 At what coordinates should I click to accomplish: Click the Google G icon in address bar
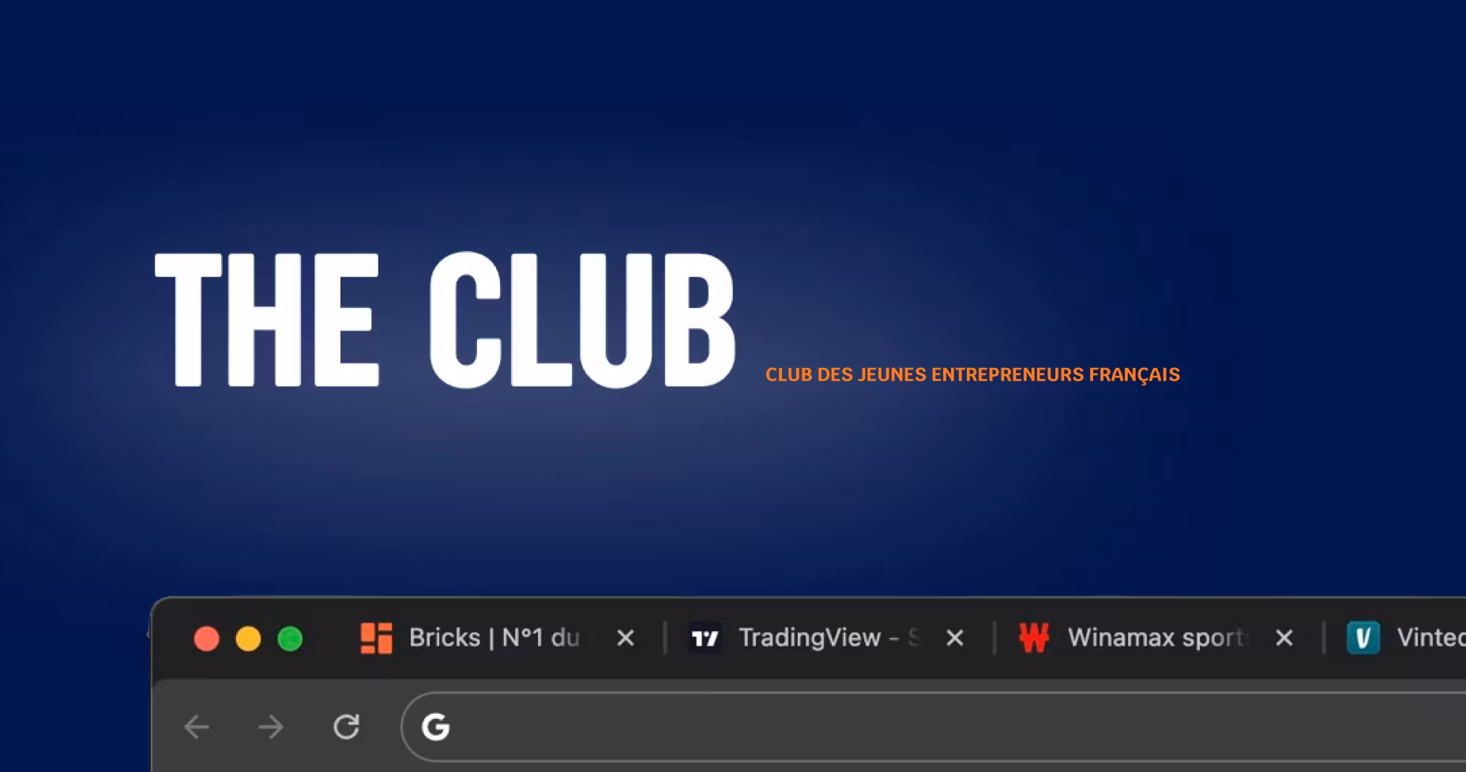click(435, 726)
